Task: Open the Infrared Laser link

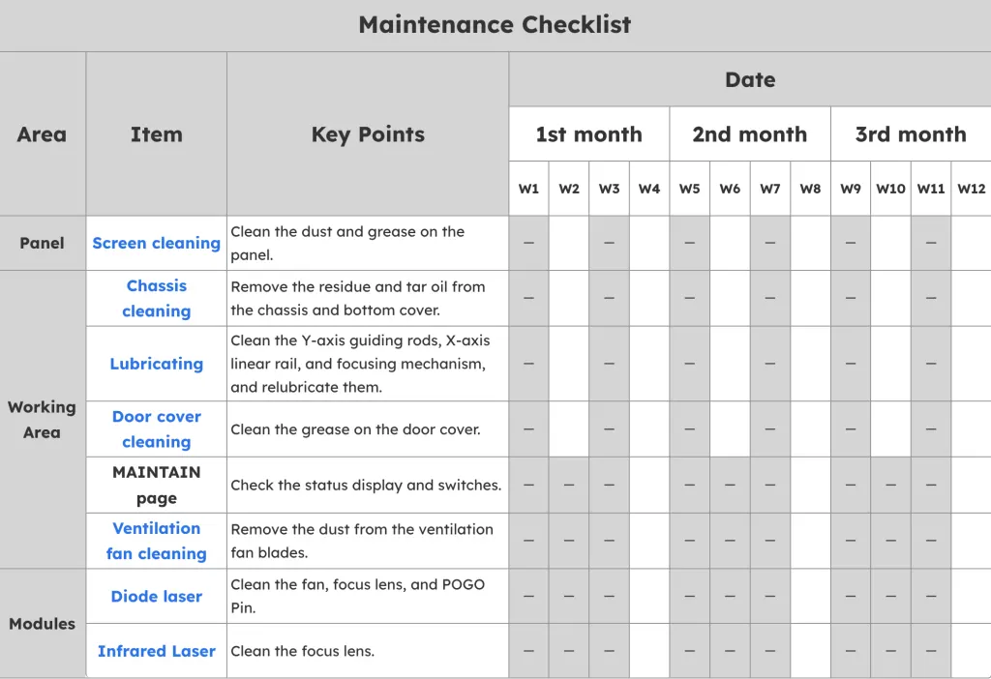Action: coord(156,651)
